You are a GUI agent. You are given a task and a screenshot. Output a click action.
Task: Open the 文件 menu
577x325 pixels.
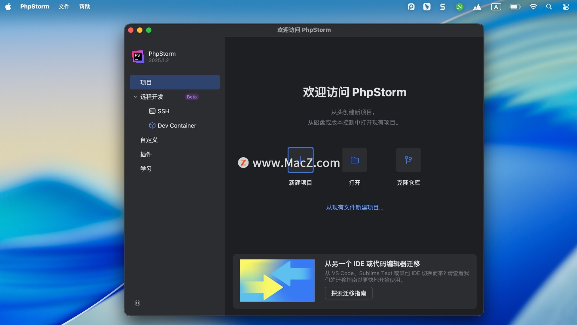tap(64, 7)
